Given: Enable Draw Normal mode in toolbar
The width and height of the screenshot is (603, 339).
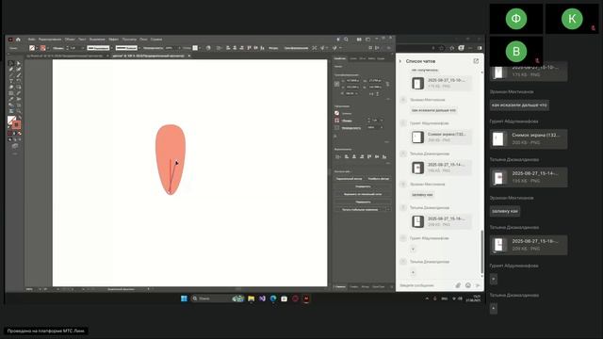Looking at the screenshot, I should [x=10, y=140].
